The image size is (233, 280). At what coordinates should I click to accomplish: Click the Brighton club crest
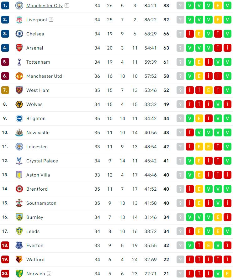[x=19, y=118]
